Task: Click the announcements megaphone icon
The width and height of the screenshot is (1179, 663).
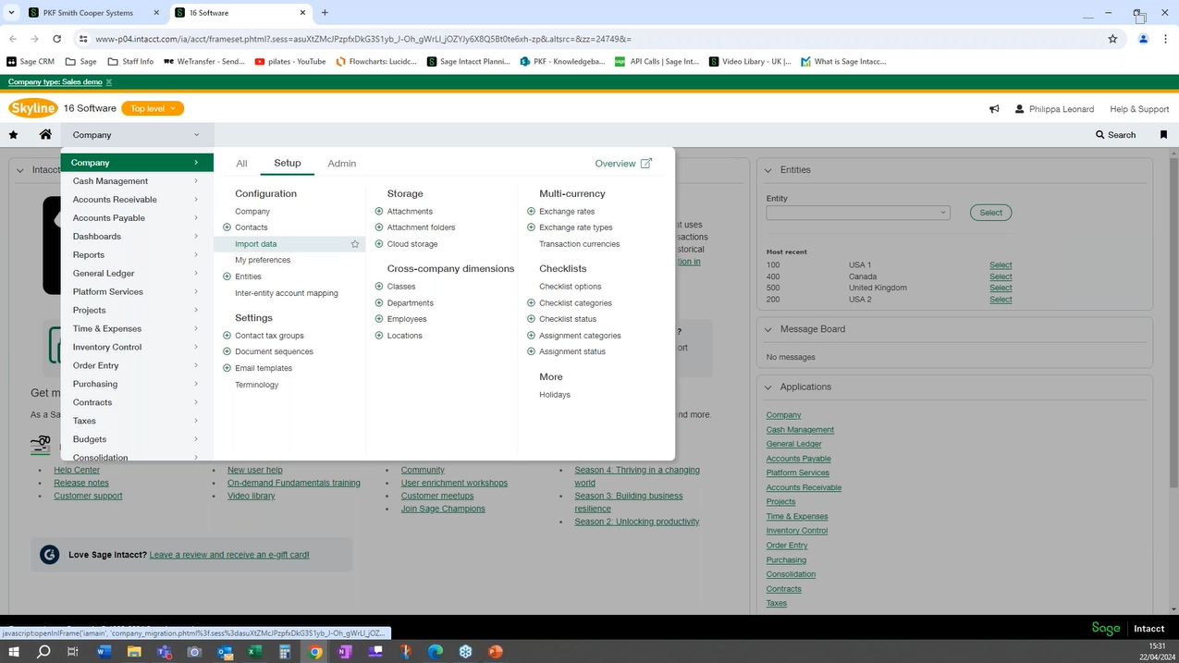Action: point(994,109)
